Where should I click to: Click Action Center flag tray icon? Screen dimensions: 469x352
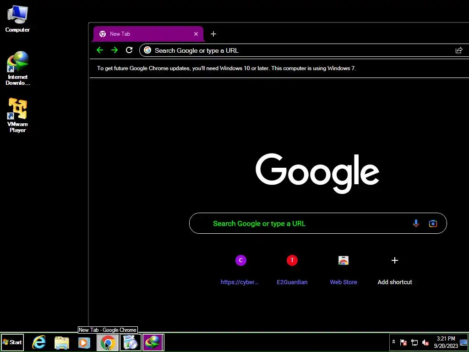point(404,342)
